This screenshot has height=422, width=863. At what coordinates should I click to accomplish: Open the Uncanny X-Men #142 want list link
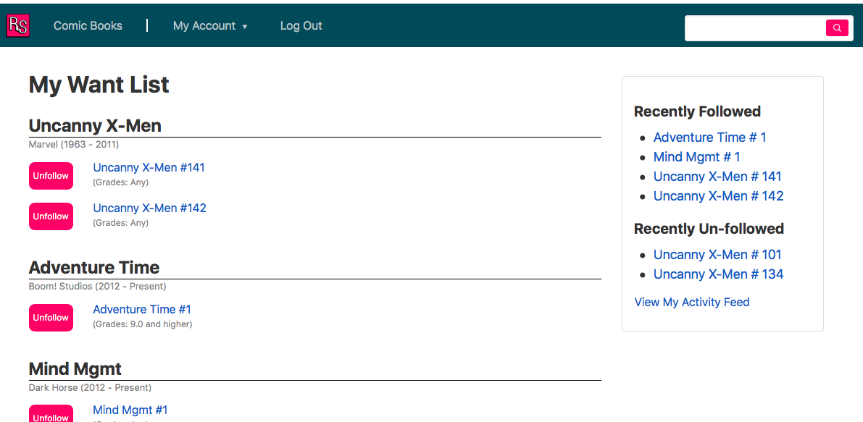[150, 208]
